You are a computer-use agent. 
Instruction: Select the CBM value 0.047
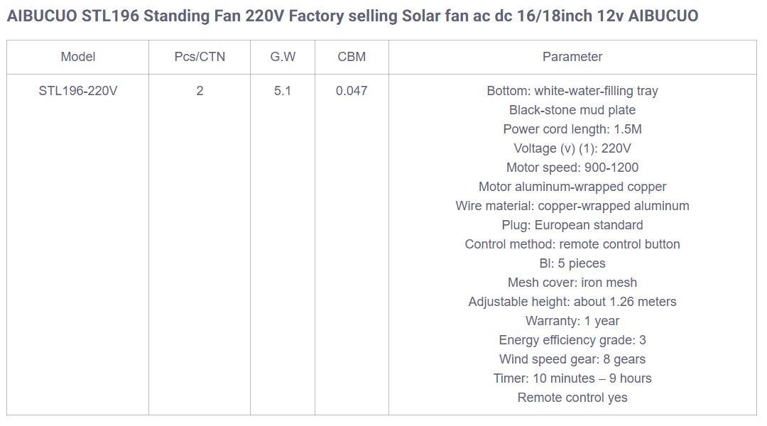pos(352,91)
